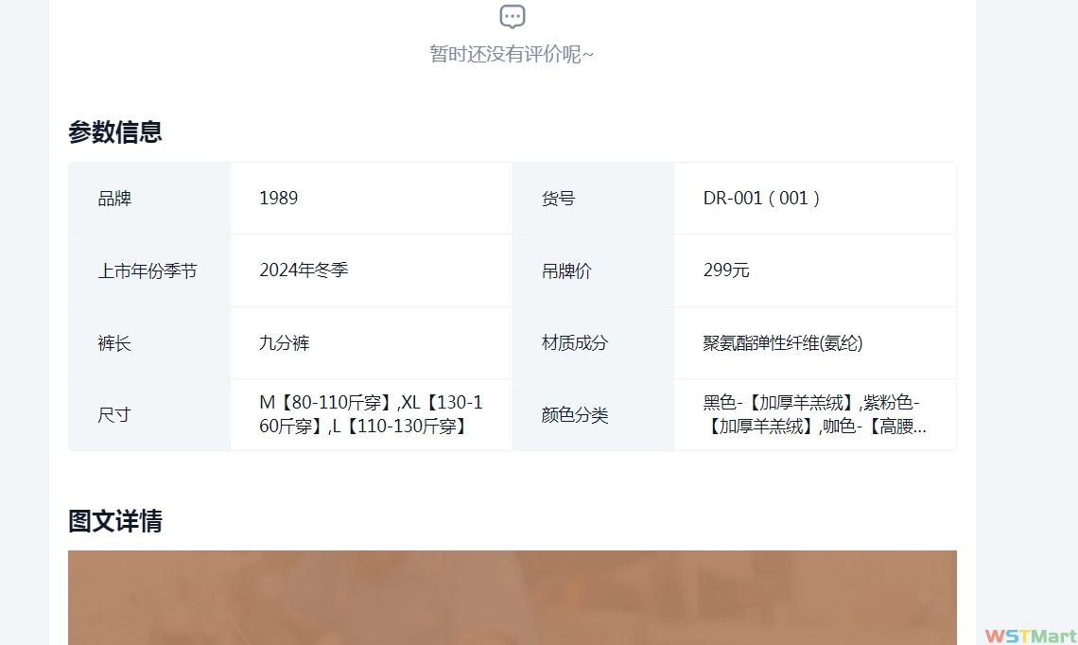Image resolution: width=1078 pixels, height=645 pixels.
Task: Select the '参数信息' section heading
Action: pos(115,131)
